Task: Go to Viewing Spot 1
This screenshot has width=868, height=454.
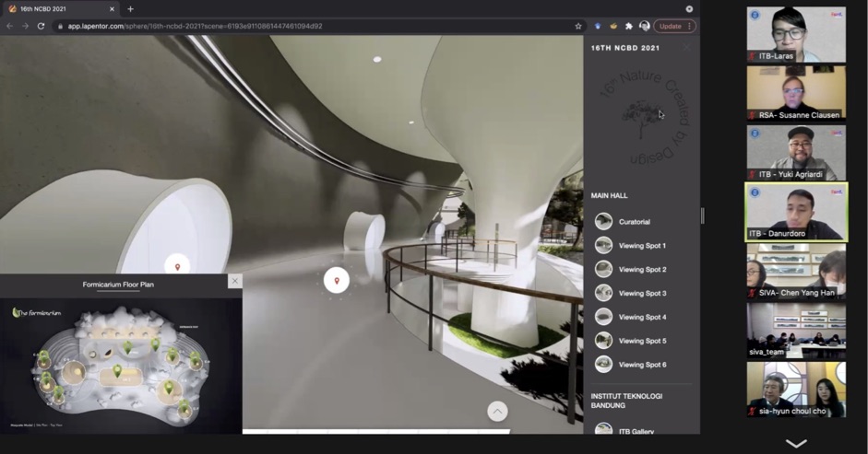Action: (x=641, y=246)
